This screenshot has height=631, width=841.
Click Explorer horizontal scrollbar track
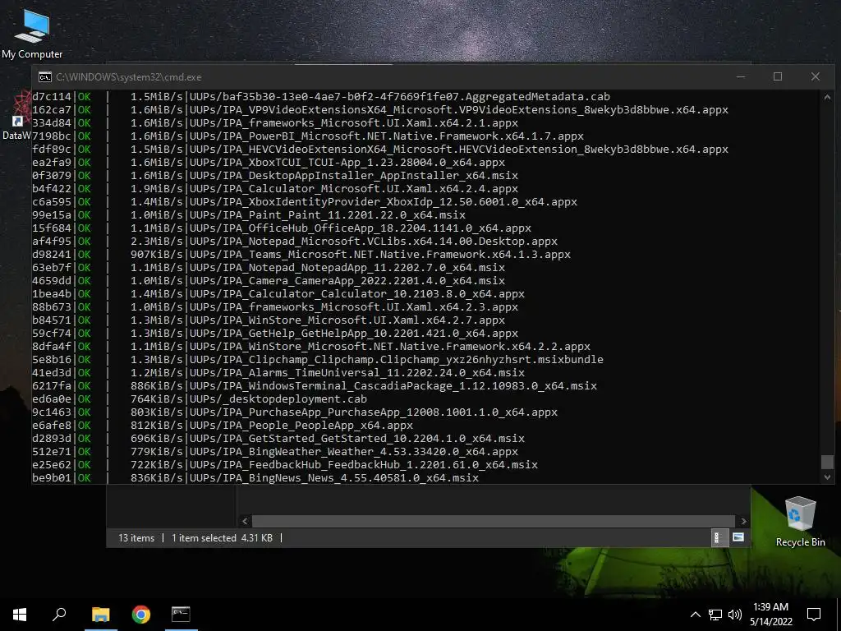click(x=494, y=521)
